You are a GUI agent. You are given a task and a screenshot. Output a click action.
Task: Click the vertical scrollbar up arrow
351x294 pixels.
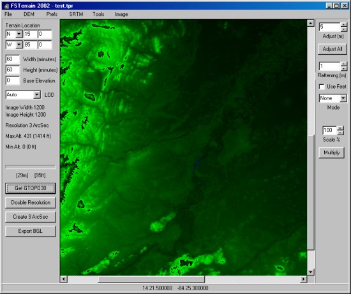tap(311, 23)
